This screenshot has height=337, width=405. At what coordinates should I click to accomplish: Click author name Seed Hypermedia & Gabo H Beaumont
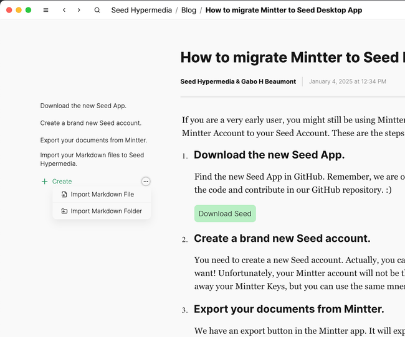pos(238,81)
